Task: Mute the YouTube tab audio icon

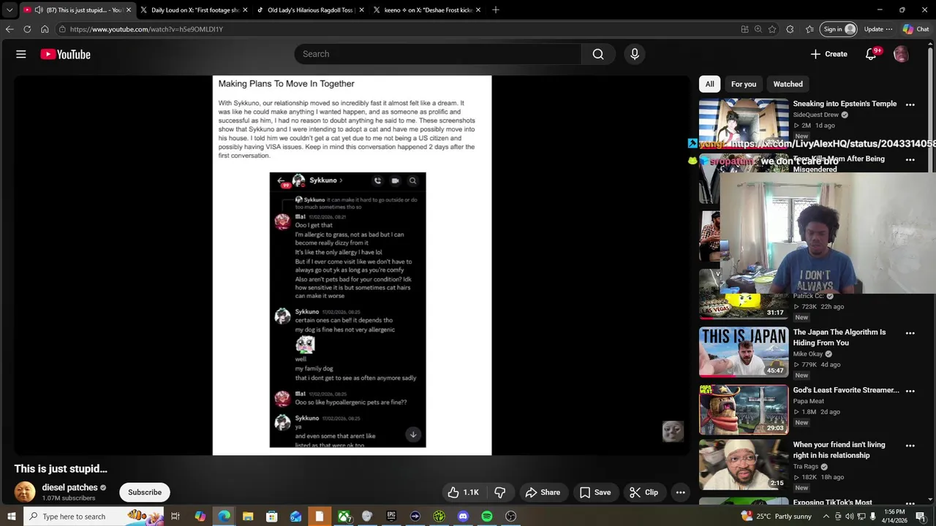Action: tap(38, 9)
